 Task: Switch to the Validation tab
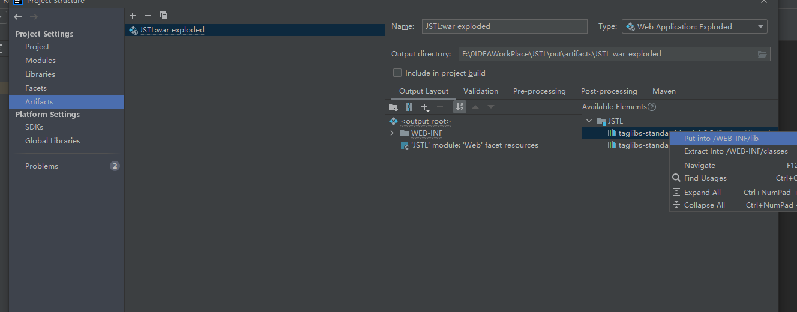[x=481, y=91]
